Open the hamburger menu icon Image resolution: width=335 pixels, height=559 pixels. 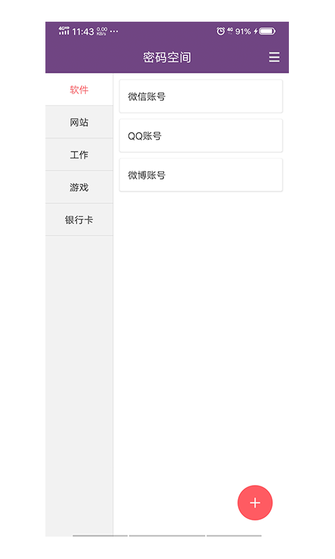tap(274, 57)
